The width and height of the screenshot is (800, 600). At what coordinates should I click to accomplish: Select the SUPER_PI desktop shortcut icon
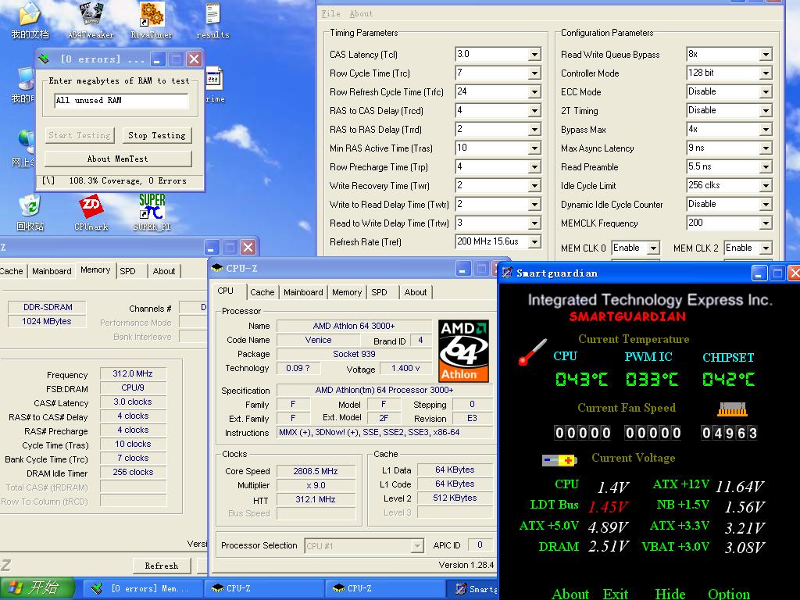152,206
